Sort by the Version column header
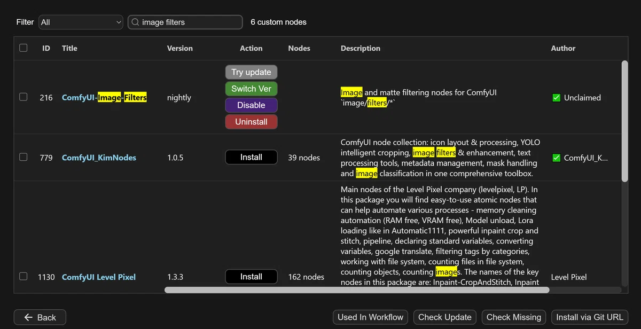 (x=180, y=48)
